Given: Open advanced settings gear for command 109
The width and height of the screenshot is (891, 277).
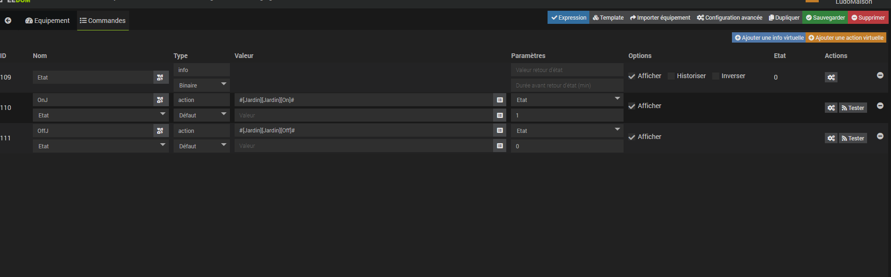Looking at the screenshot, I should click(x=831, y=77).
